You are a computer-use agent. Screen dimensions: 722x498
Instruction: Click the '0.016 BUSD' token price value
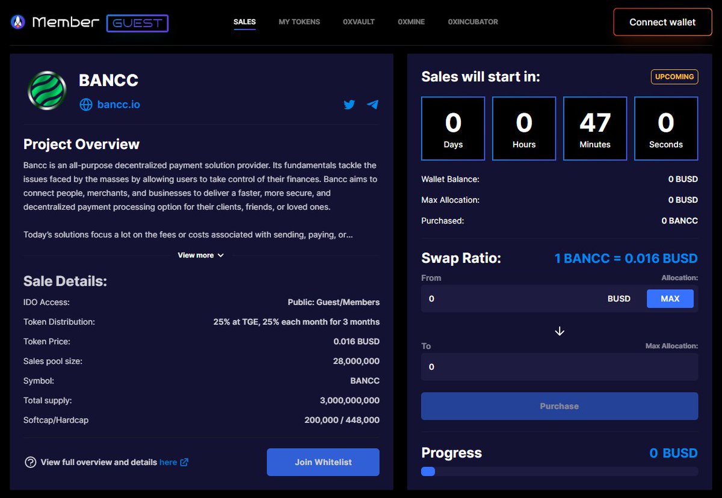357,342
